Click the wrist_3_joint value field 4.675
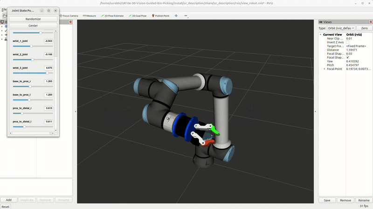373x209 pixels. pos(48,68)
